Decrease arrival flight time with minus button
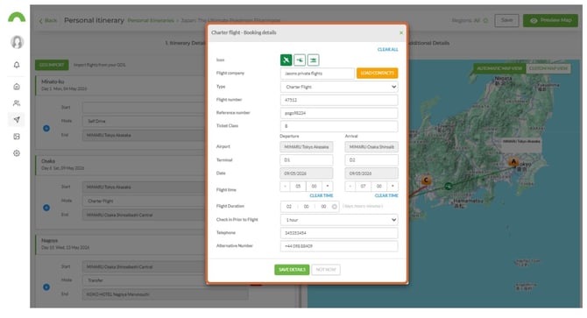 (x=350, y=186)
